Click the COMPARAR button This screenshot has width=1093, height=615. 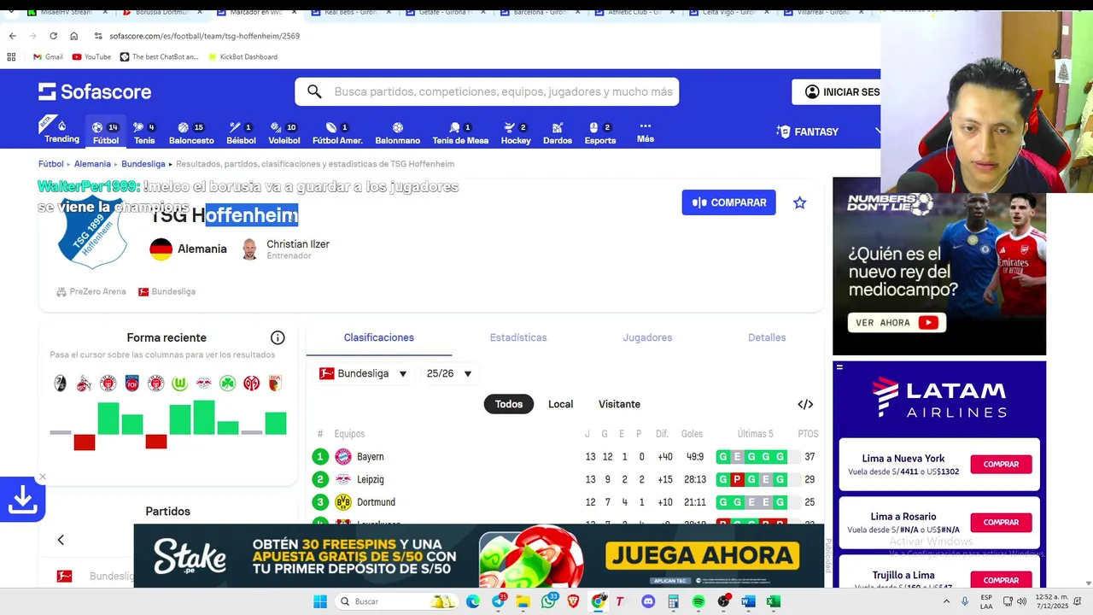pyautogui.click(x=728, y=202)
